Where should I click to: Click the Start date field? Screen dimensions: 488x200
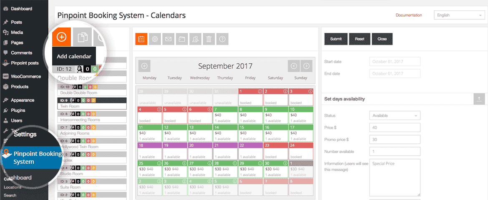(x=395, y=62)
